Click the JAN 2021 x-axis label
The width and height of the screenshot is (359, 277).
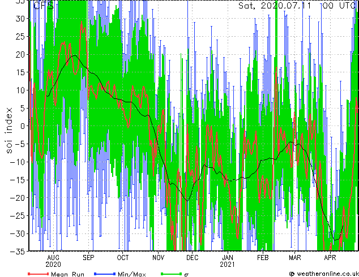pos(228,261)
